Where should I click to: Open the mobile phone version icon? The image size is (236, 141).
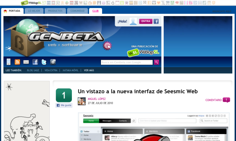tap(9, 62)
